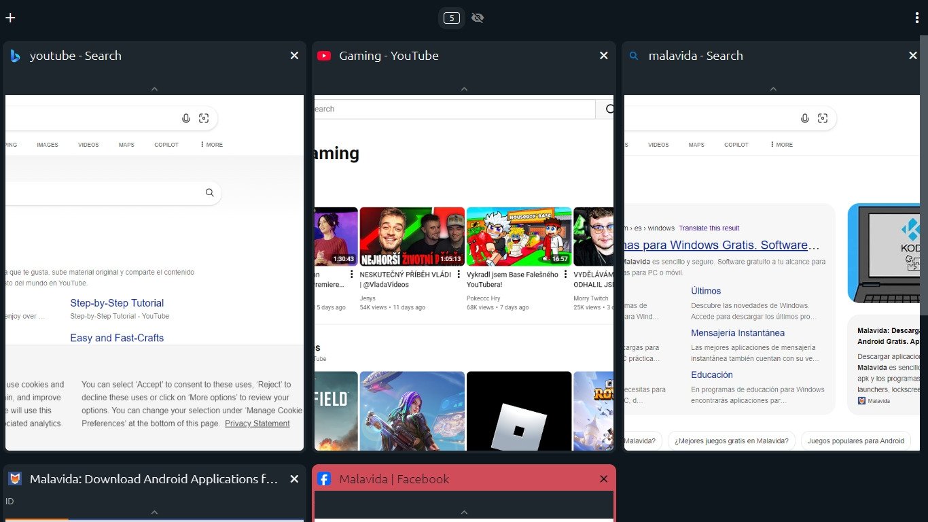The height and width of the screenshot is (522, 928).
Task: Click the visual search camera icon in malavida preview
Action: [x=823, y=118]
